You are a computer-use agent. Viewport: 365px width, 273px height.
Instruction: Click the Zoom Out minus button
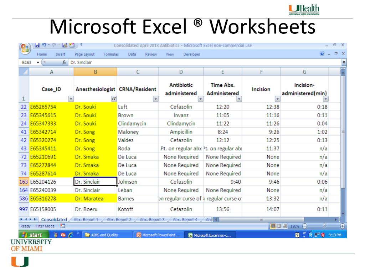(305, 226)
